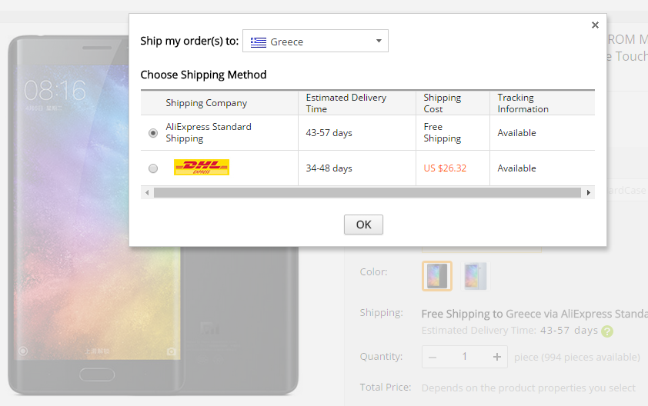
Task: Click the Shipping Company column header
Action: tap(206, 103)
